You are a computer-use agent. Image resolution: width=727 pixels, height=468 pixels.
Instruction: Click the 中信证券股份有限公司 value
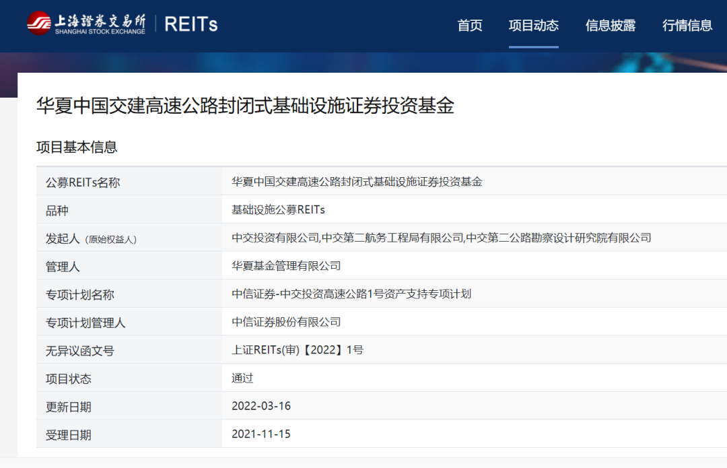point(286,323)
